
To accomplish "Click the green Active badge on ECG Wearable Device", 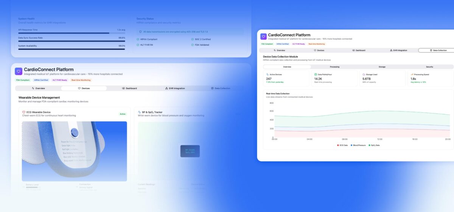I will [123, 114].
